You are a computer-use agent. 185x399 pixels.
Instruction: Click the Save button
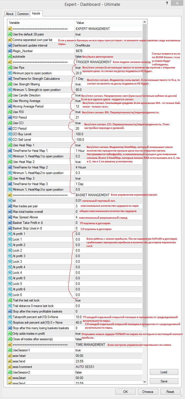(x=164, y=381)
